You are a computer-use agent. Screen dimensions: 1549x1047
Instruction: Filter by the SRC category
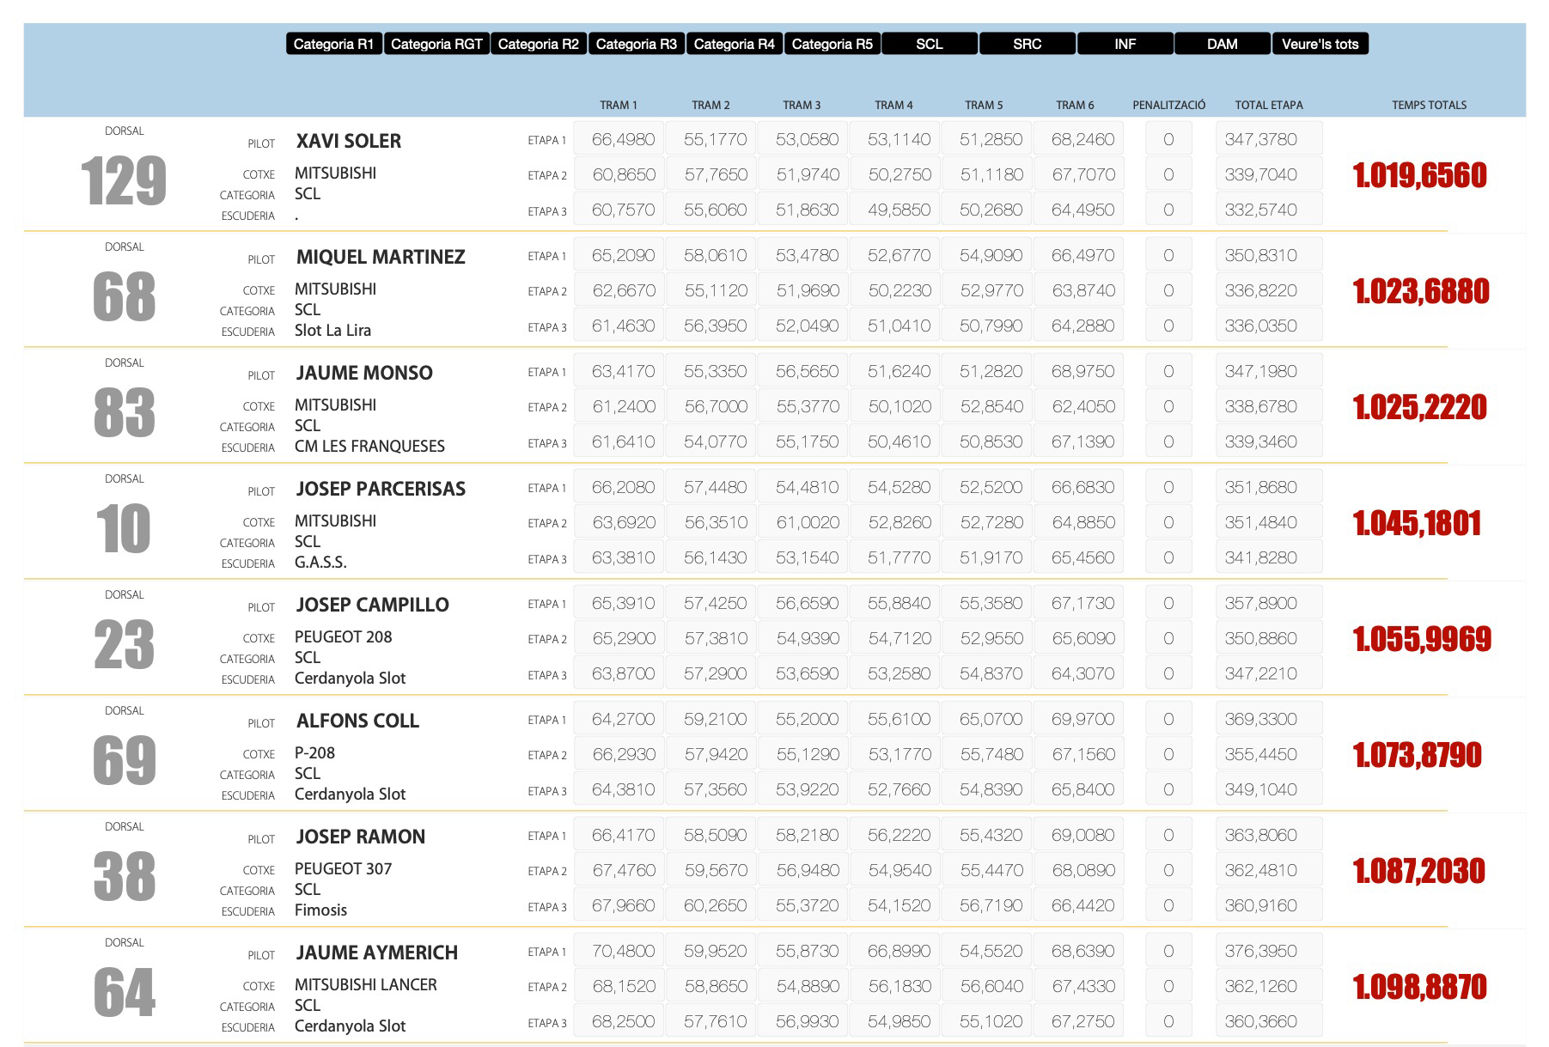1028,44
